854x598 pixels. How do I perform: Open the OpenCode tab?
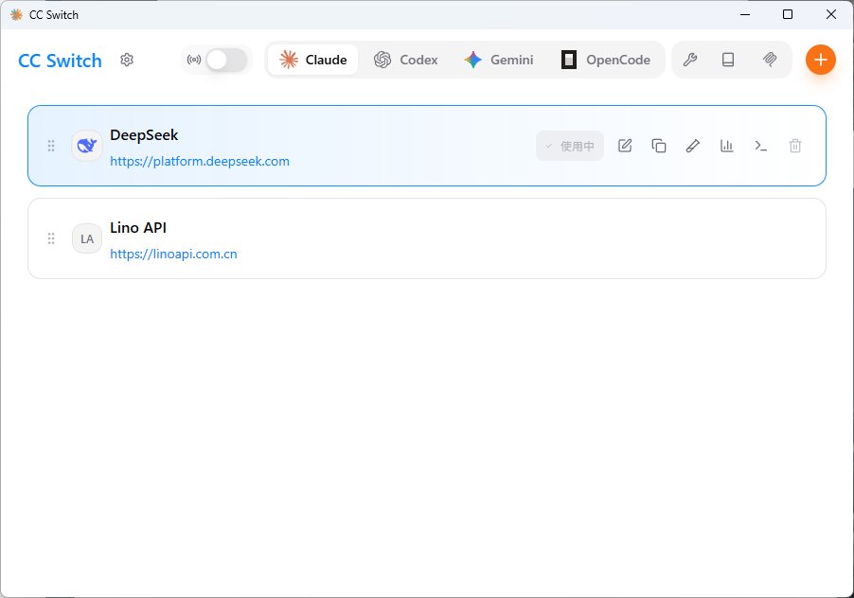pos(606,60)
